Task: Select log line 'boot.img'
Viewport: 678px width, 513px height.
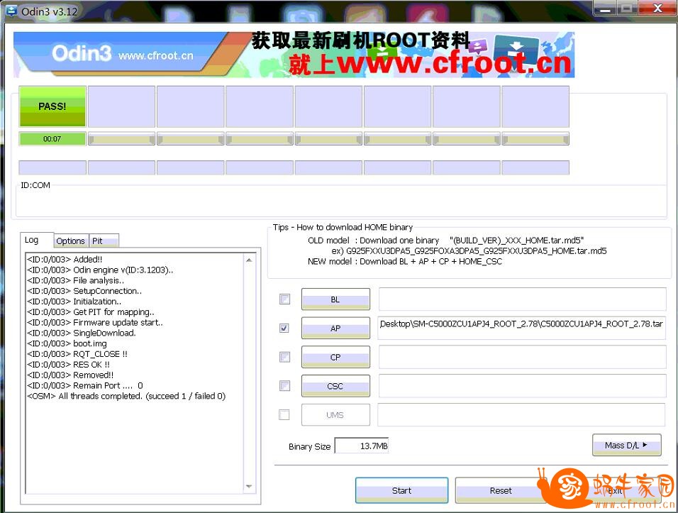Action: pos(67,343)
